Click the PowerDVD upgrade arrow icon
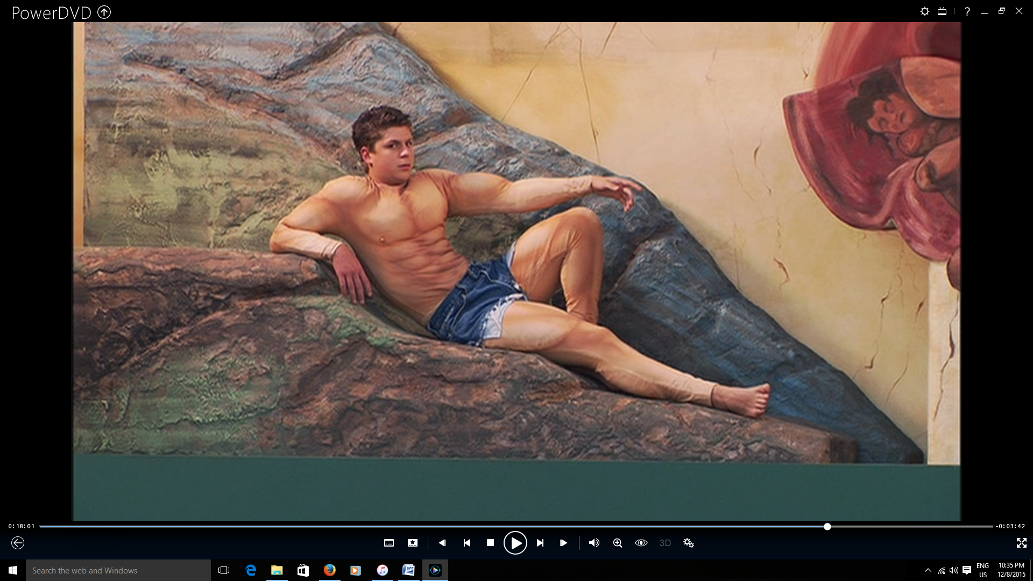Screen dimensions: 1033x581 [x=104, y=12]
